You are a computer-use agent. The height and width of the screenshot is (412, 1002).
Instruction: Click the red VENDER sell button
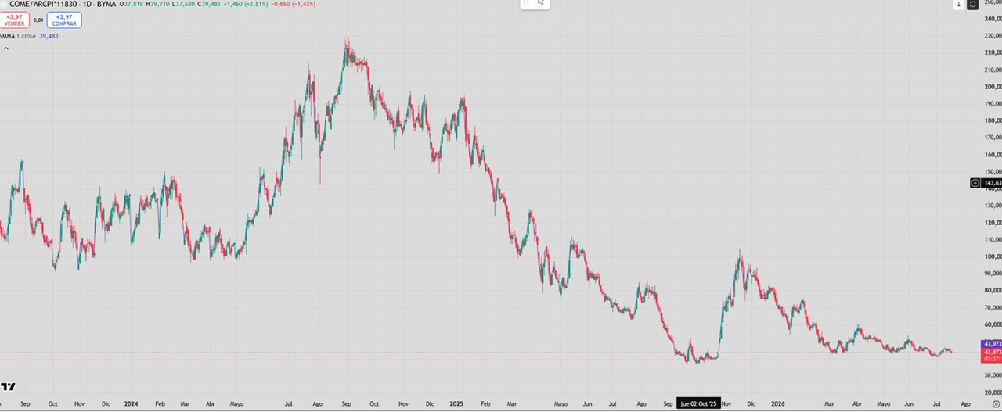15,20
